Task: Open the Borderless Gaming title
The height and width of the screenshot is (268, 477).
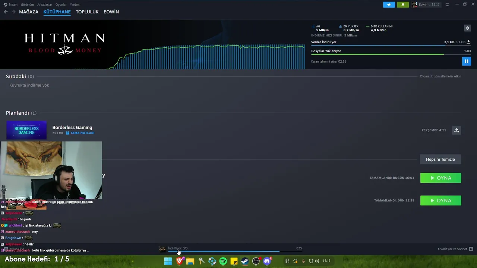Action: pos(72,127)
